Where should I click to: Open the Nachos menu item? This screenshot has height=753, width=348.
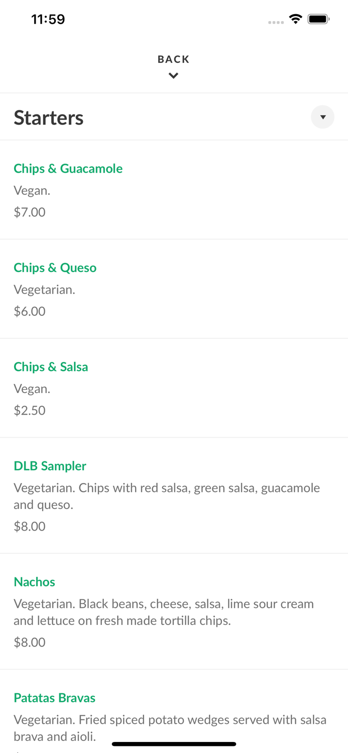coord(34,582)
